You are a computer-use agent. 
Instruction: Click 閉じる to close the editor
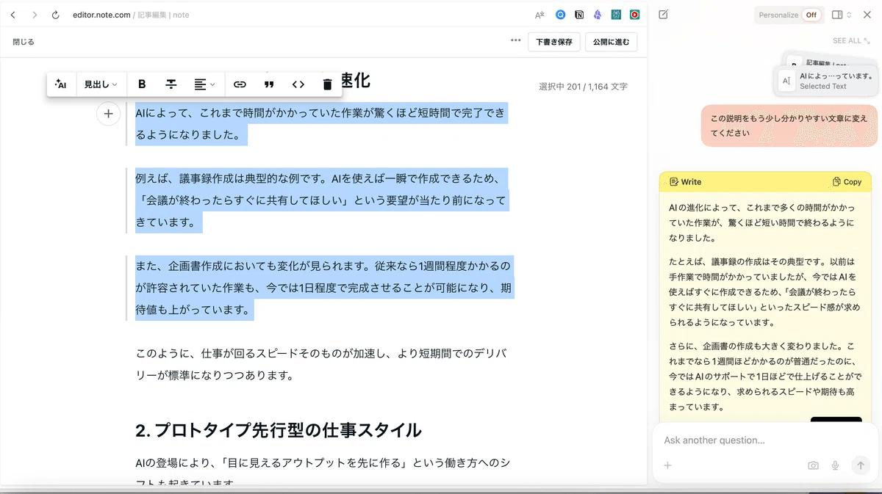point(24,42)
